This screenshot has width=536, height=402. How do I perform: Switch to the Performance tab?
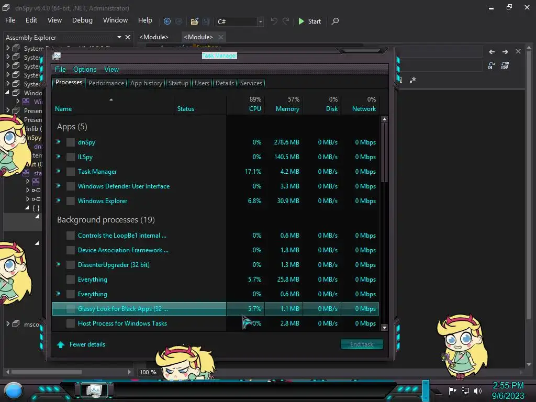106,83
